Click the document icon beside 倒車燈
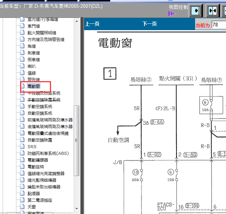The image size is (226, 214). click(22, 59)
